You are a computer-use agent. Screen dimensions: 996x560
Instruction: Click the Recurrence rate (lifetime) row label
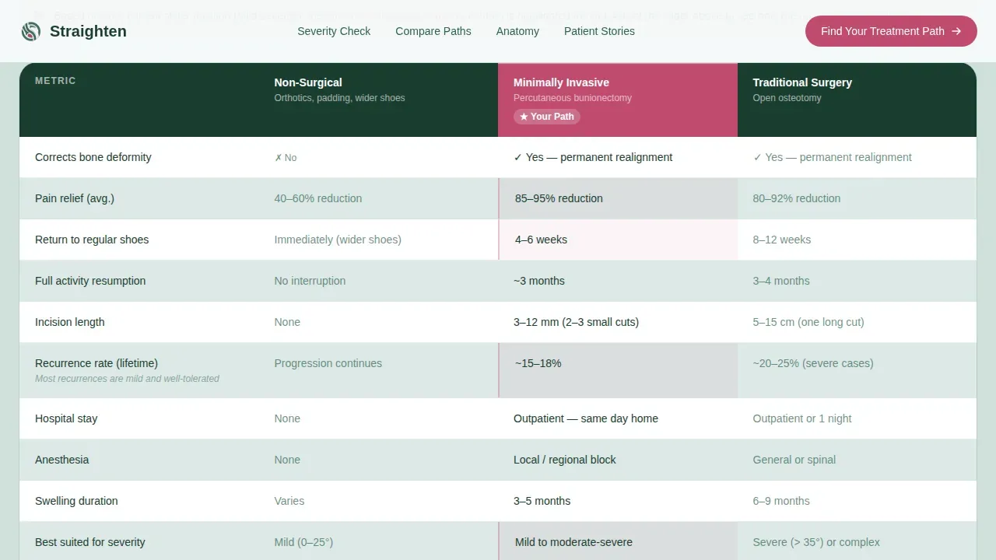[96, 363]
